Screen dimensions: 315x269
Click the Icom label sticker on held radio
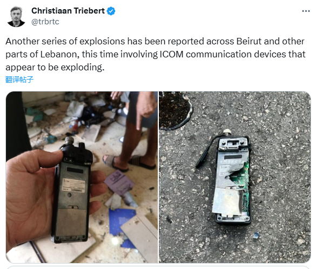click(x=73, y=185)
